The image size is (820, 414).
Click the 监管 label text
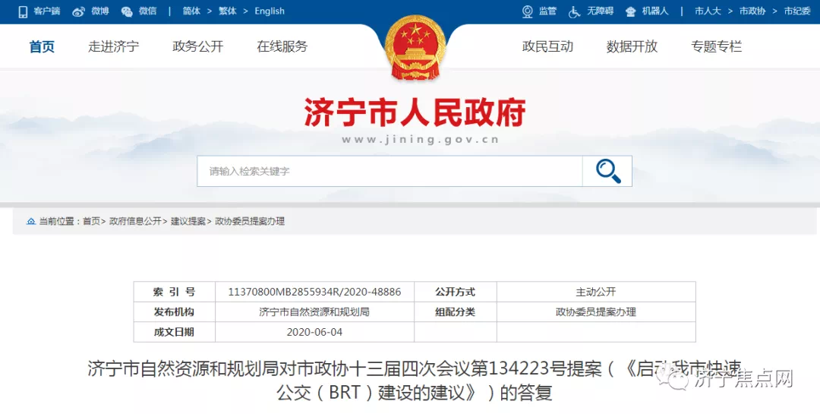[547, 11]
